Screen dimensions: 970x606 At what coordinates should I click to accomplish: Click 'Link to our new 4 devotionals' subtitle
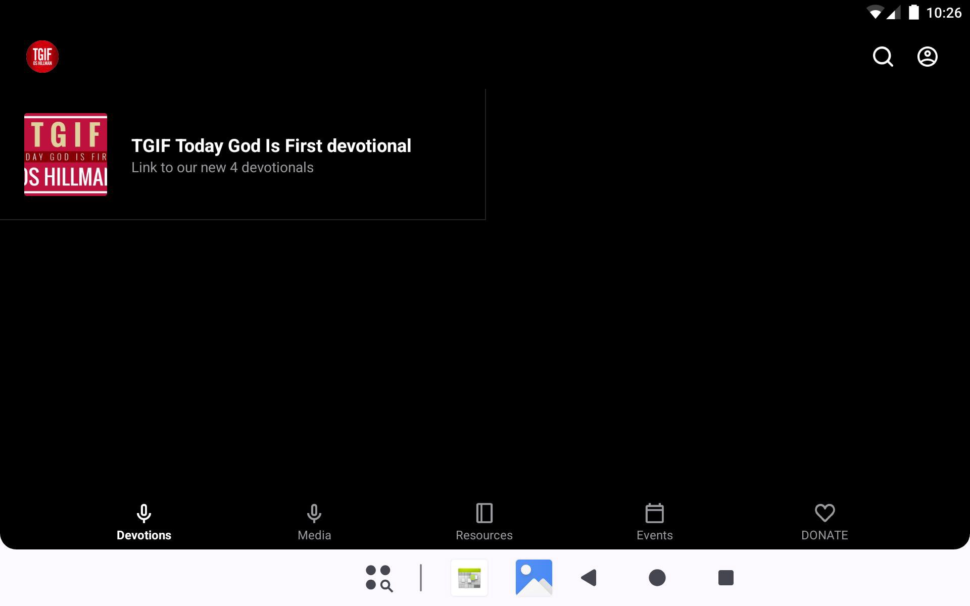pyautogui.click(x=222, y=168)
